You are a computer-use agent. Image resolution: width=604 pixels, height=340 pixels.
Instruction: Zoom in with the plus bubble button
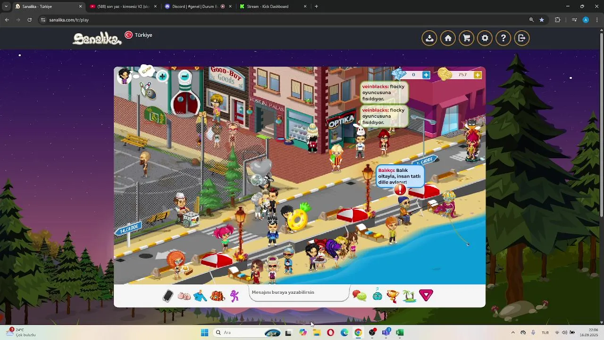tap(162, 76)
